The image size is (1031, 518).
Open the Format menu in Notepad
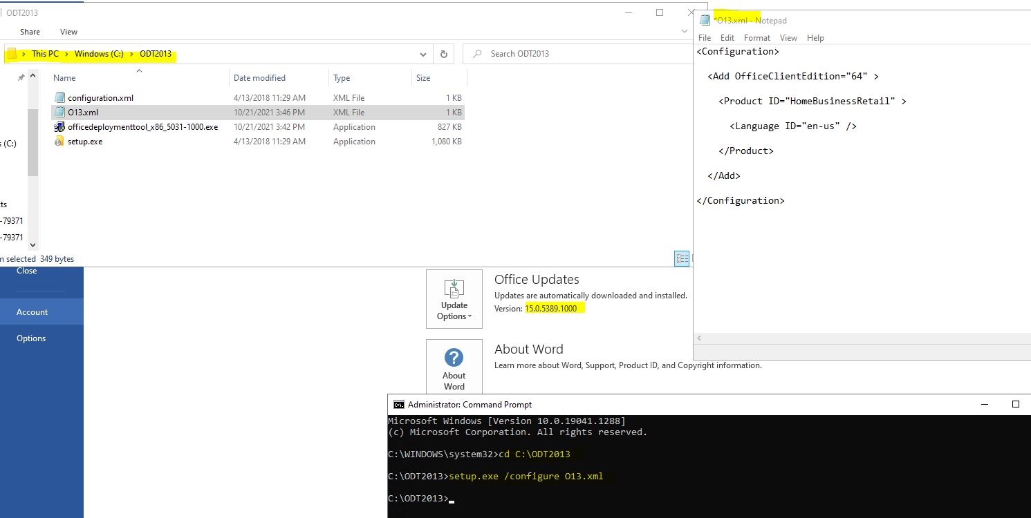pyautogui.click(x=756, y=38)
